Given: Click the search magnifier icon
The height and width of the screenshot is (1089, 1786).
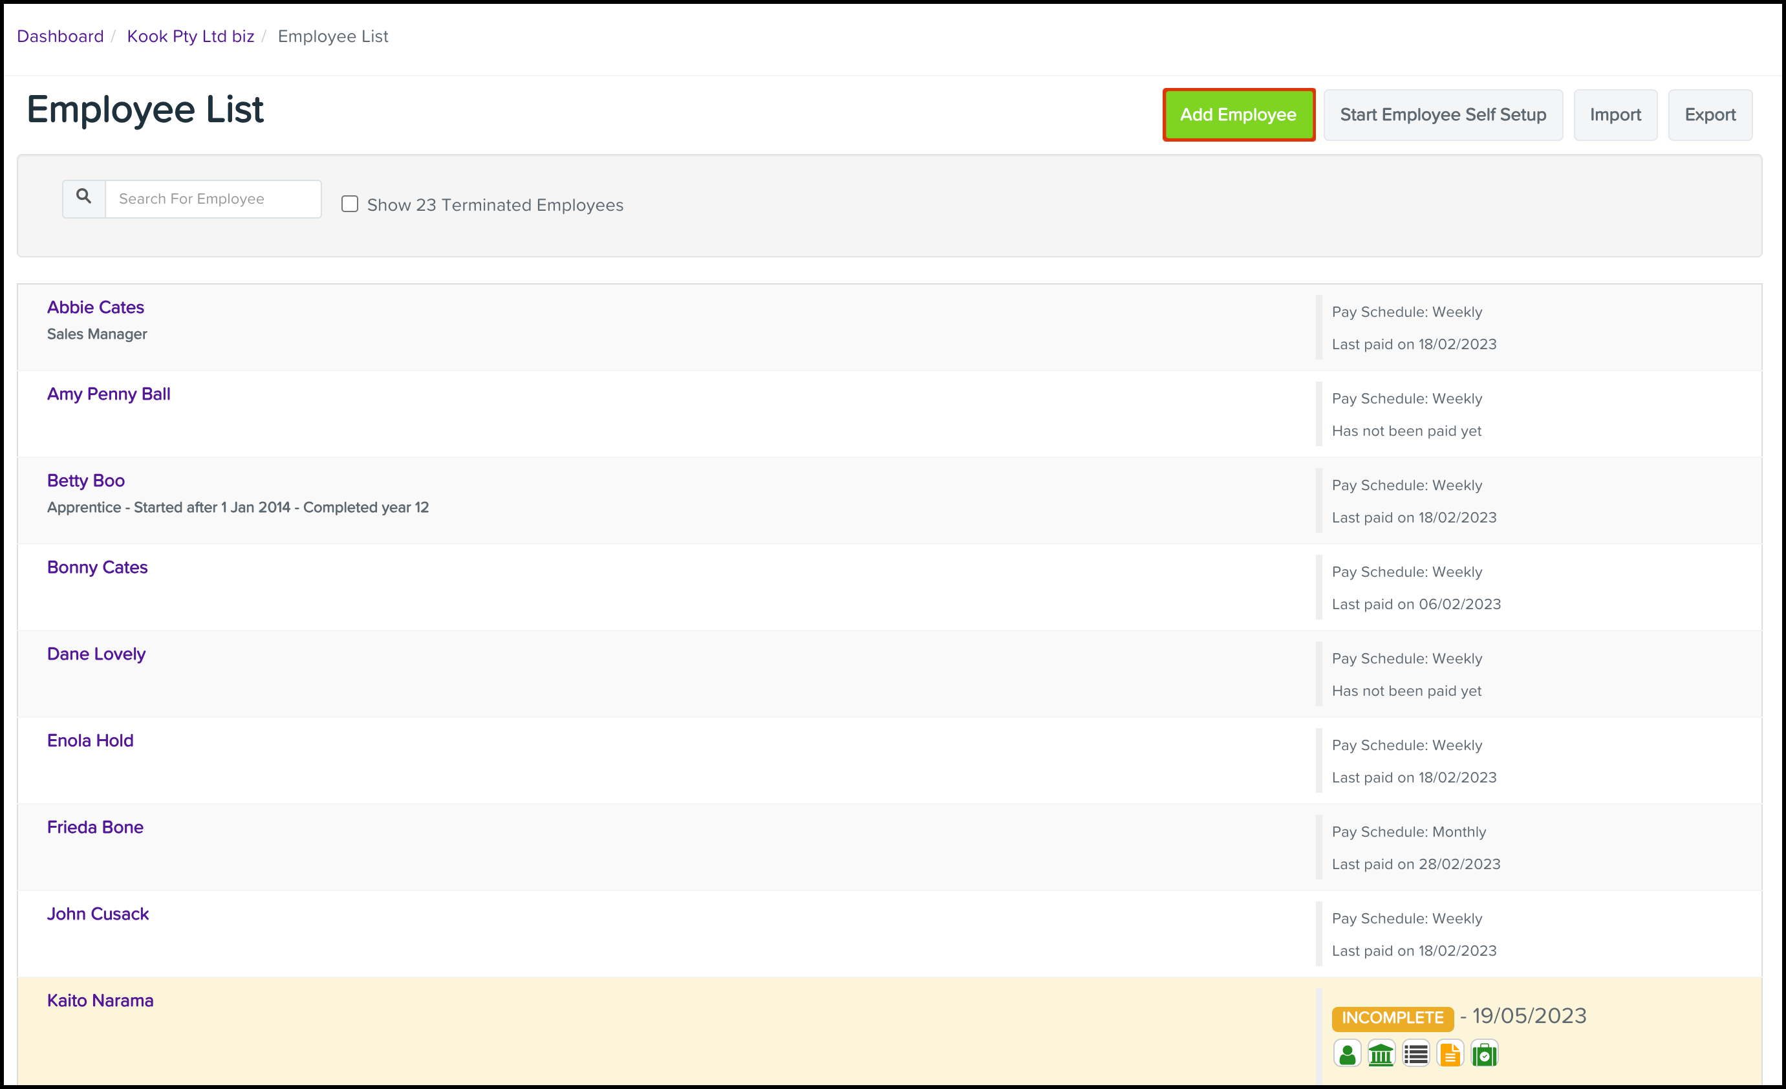Looking at the screenshot, I should 83,197.
